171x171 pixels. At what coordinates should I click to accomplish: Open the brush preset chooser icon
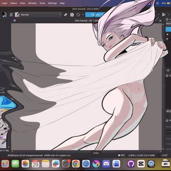coord(17,15)
